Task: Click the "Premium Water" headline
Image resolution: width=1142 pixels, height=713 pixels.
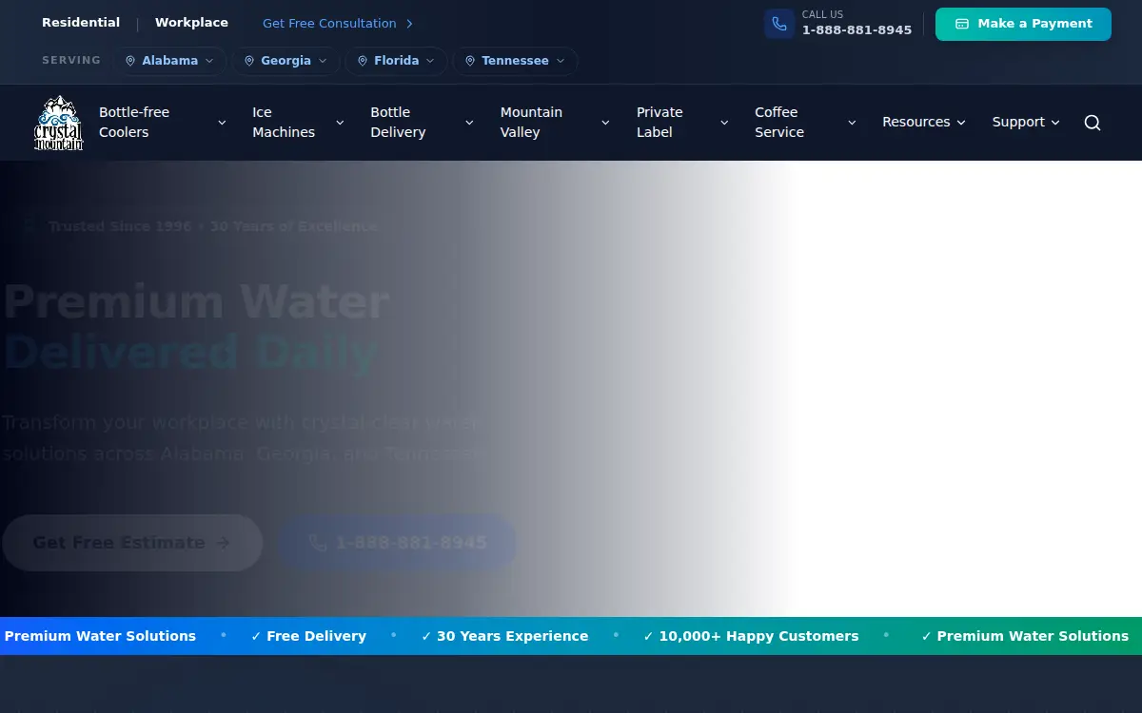Action: [196, 301]
